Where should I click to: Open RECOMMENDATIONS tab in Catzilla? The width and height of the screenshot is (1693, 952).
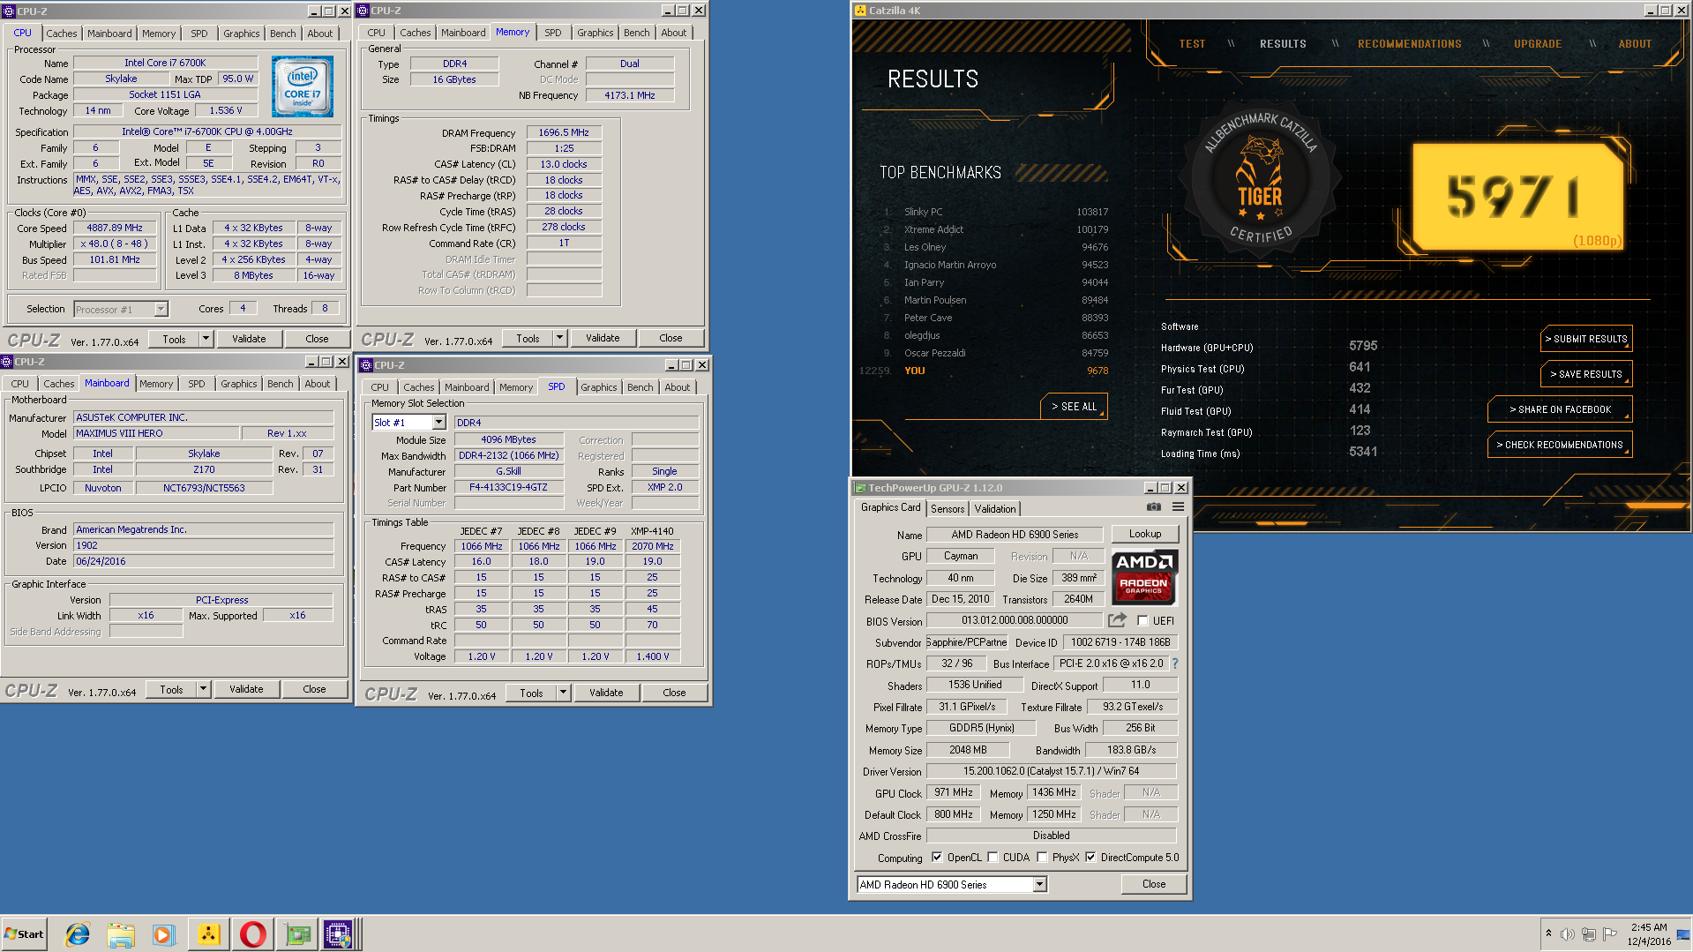1409,43
